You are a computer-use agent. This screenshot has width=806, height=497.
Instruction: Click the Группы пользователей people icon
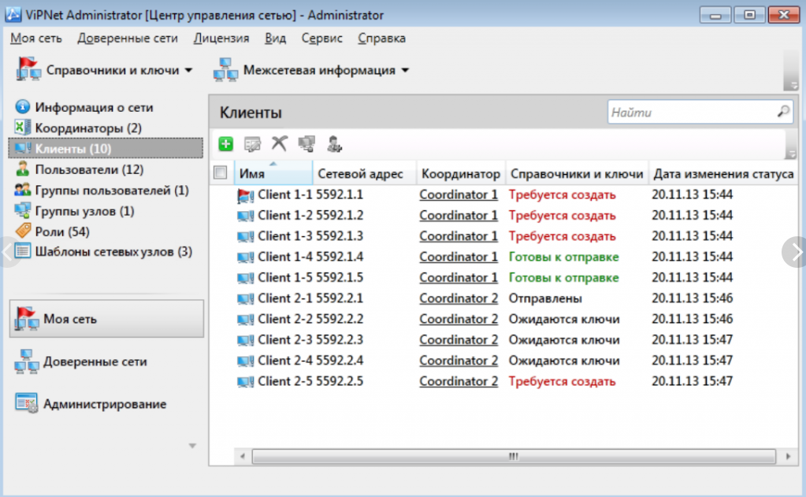coord(22,190)
